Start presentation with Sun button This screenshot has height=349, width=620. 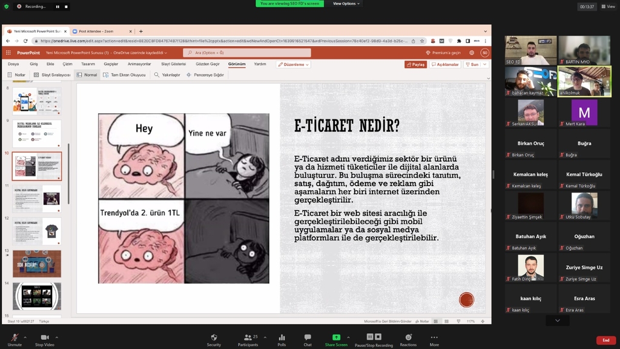click(472, 64)
